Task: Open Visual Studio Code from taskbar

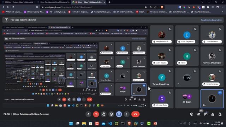Action: 110,123
